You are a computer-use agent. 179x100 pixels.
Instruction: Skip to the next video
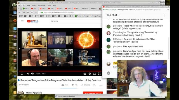pos(28,74)
